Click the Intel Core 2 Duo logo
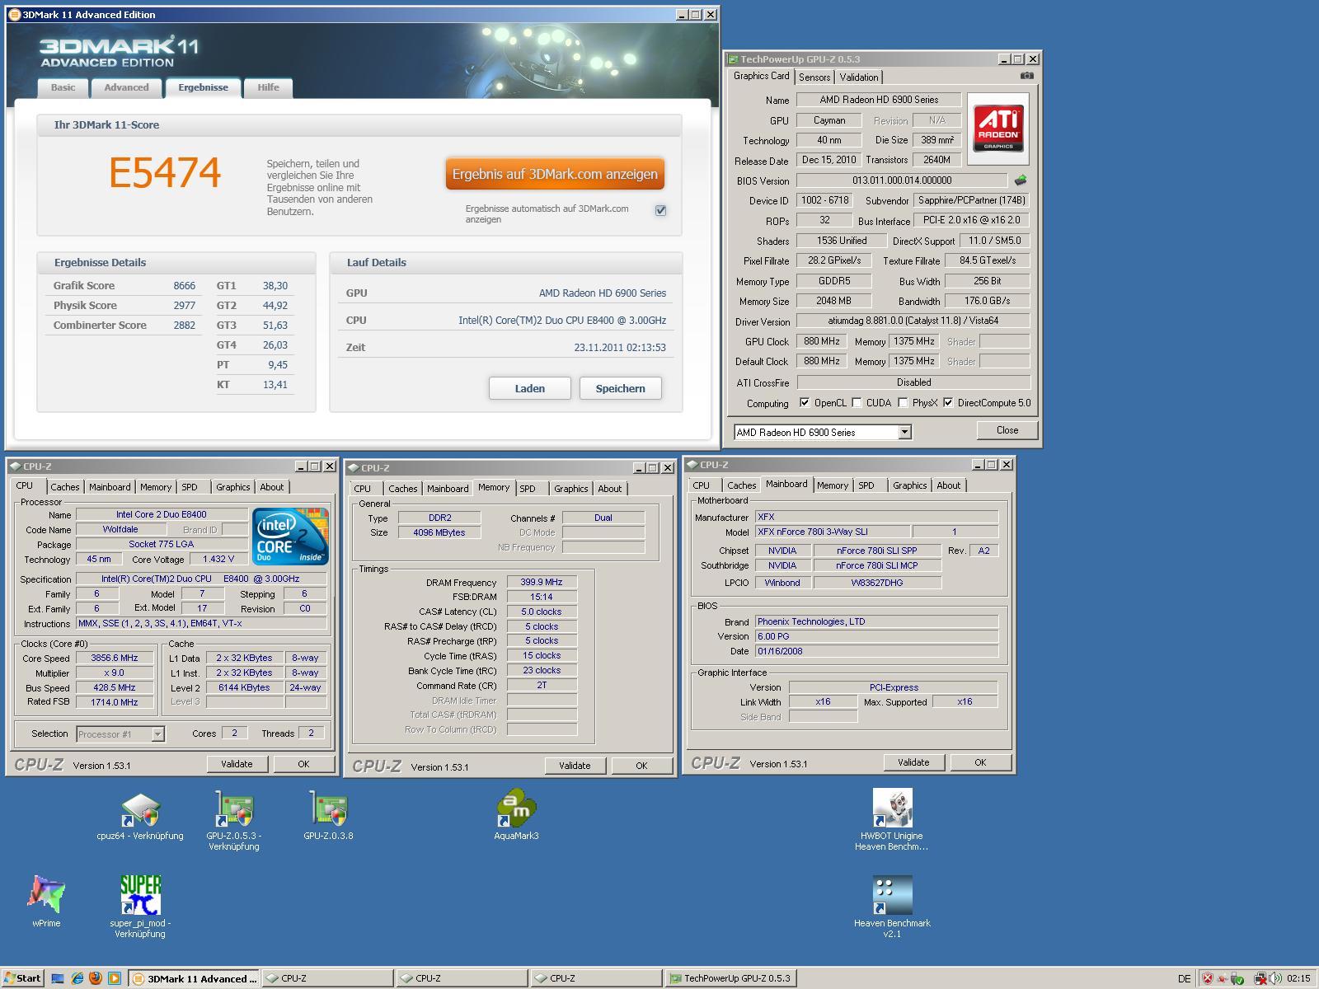Viewport: 1319px width, 989px height. tap(291, 536)
